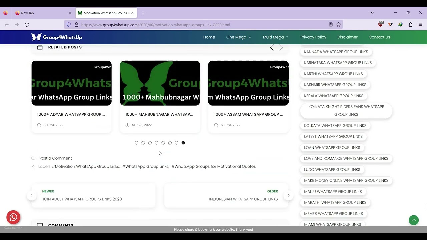The height and width of the screenshot is (240, 427).
Task: Go to previous related posts slide arrow
Action: coord(272,48)
